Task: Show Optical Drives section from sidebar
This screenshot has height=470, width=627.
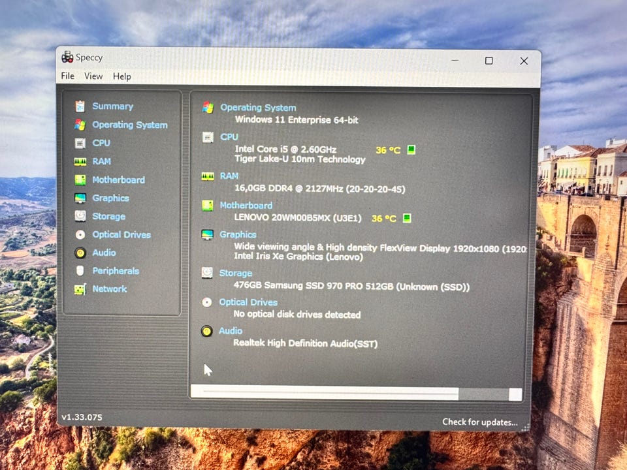Action: click(121, 234)
